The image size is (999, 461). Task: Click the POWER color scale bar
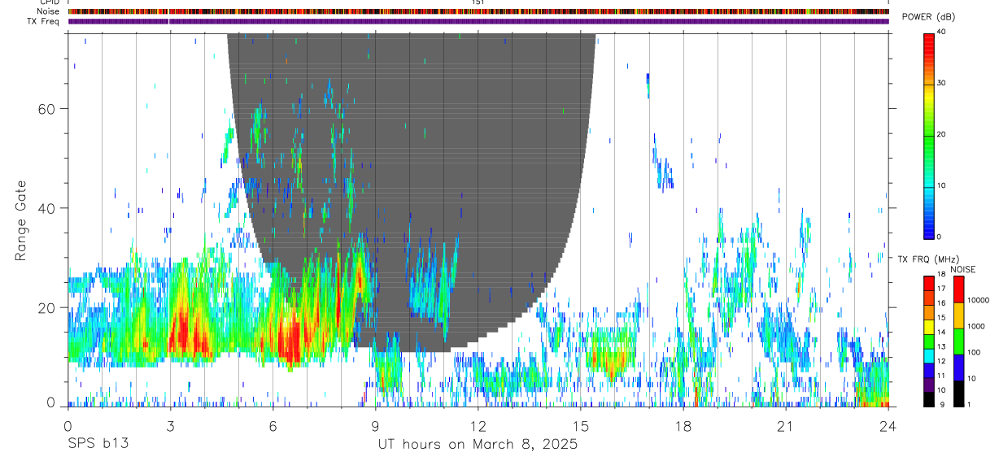click(929, 135)
